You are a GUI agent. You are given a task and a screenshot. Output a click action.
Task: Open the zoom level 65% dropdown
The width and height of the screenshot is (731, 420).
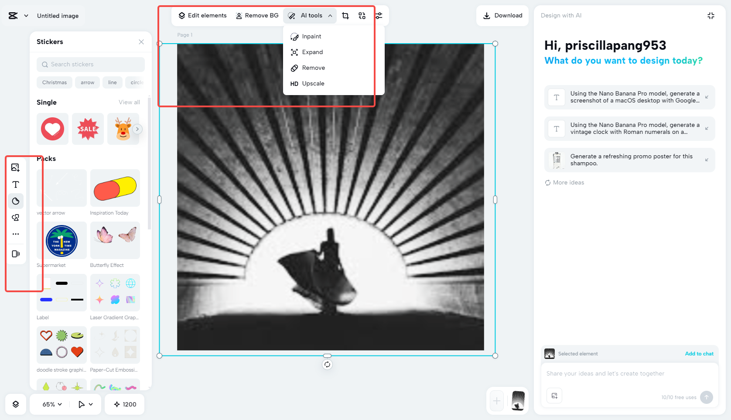pos(49,404)
